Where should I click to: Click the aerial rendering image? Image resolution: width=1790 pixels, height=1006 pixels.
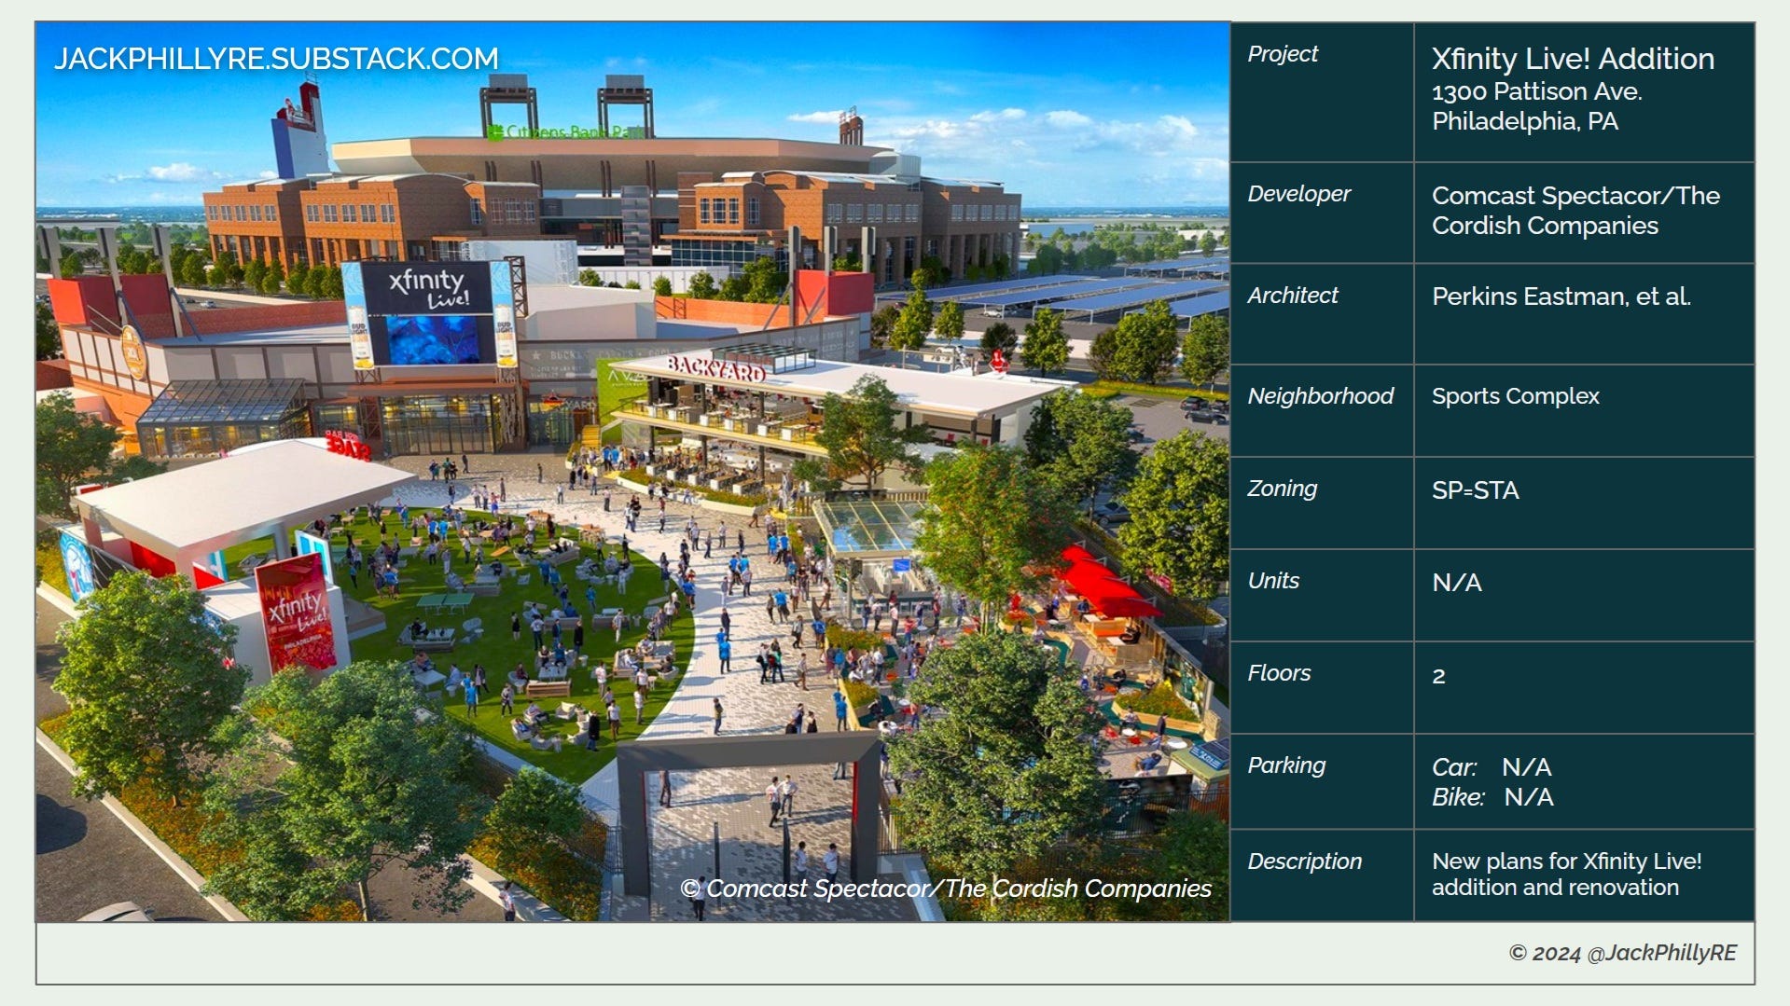[x=632, y=472]
